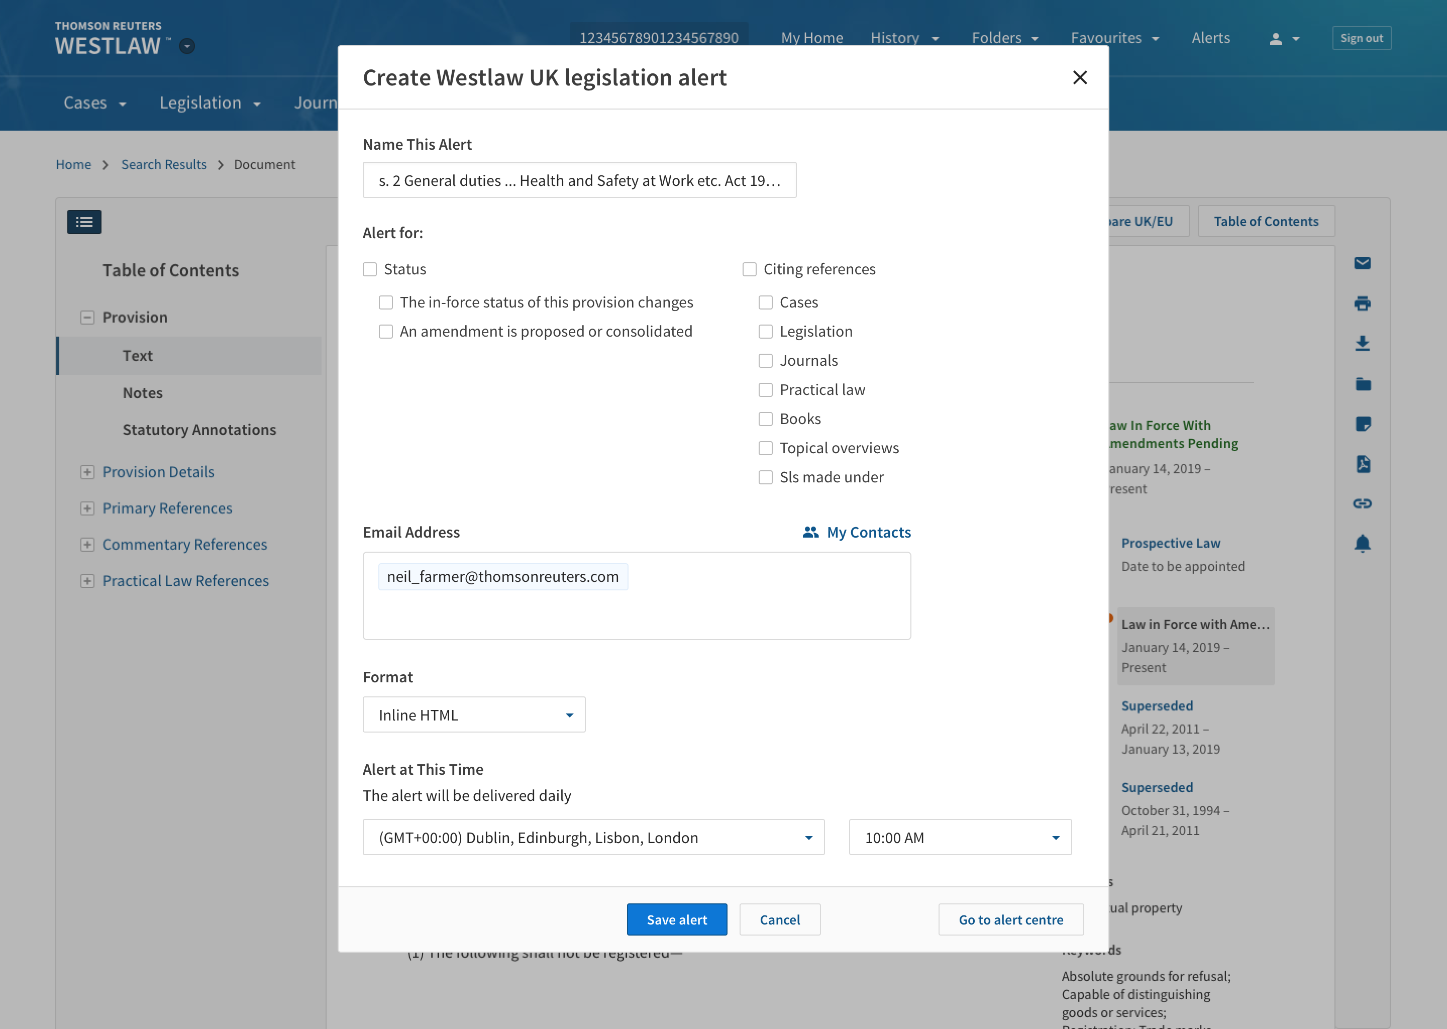Click Go to alert centre
The width and height of the screenshot is (1447, 1029).
click(x=1011, y=919)
